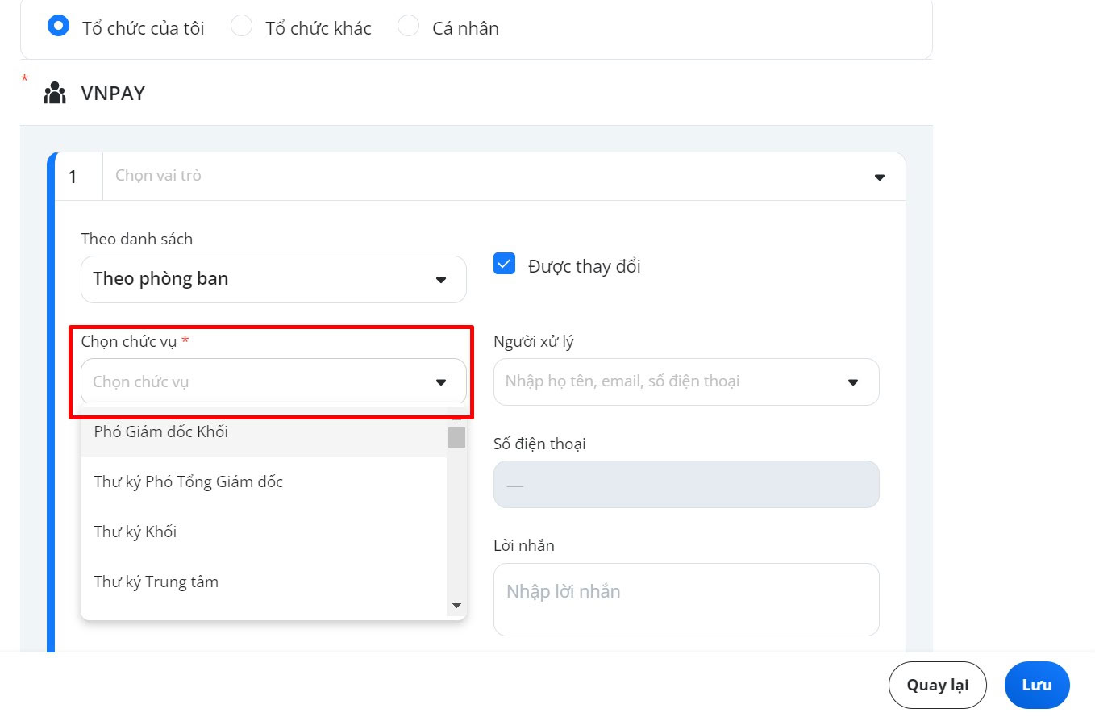Select the Tổ chức khác radio option

[241, 26]
